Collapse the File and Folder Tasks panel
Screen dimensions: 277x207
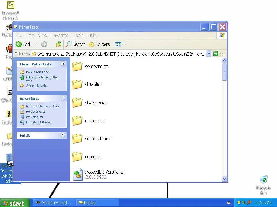pos(62,64)
